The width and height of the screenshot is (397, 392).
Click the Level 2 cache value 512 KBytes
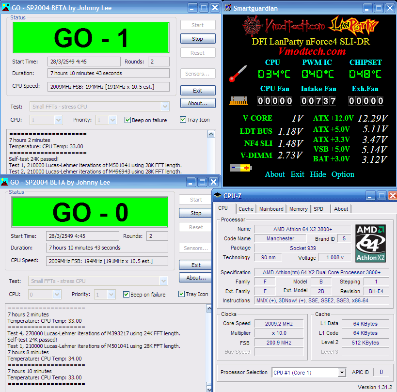[365, 343]
